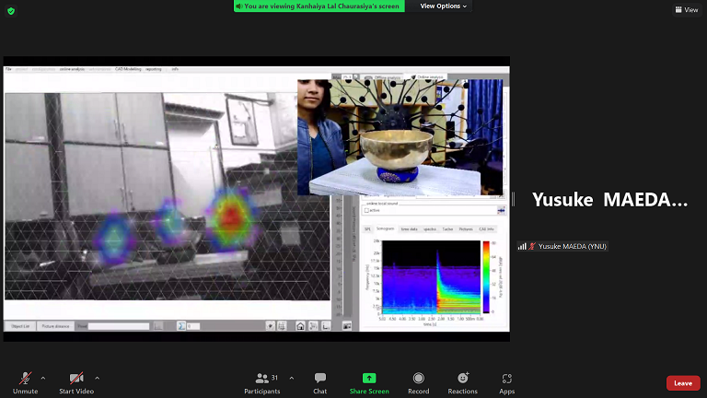Expand the arrow next to Participants
This screenshot has width=707, height=398.
click(292, 378)
